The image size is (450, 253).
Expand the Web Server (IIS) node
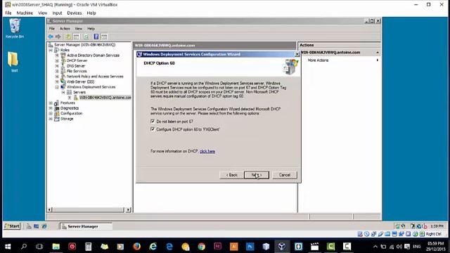point(57,82)
